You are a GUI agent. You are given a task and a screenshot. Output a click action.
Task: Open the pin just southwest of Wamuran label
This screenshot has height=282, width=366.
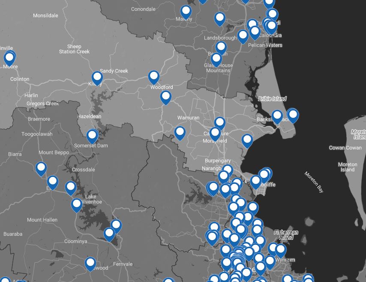click(180, 133)
